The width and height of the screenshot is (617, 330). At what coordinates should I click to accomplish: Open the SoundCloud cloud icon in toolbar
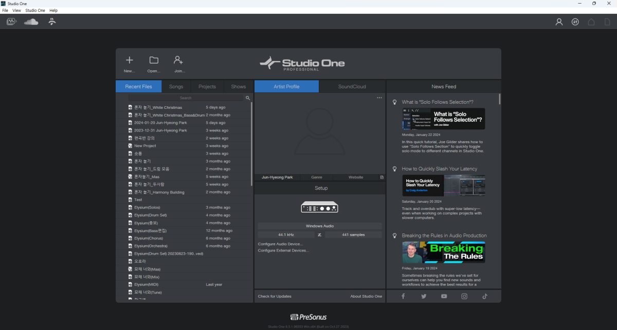pyautogui.click(x=31, y=22)
